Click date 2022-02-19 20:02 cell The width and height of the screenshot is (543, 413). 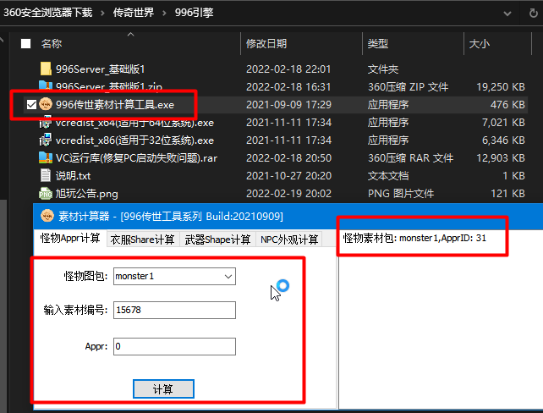click(x=288, y=193)
